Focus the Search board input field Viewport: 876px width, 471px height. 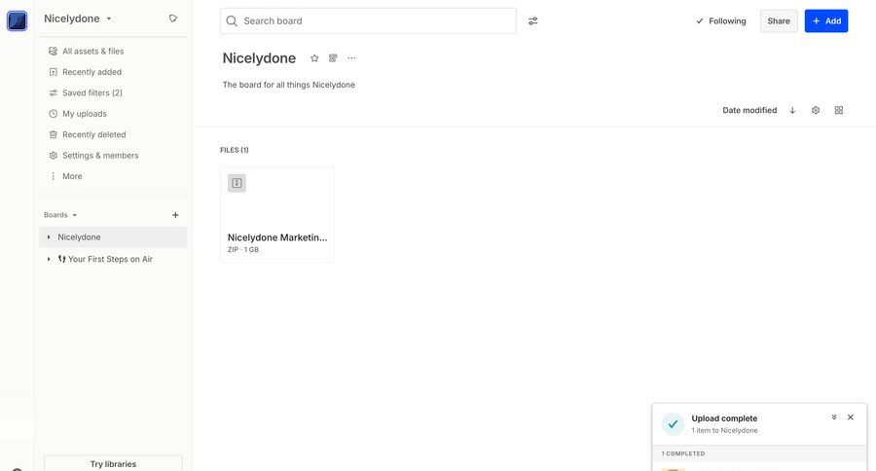[x=368, y=21]
